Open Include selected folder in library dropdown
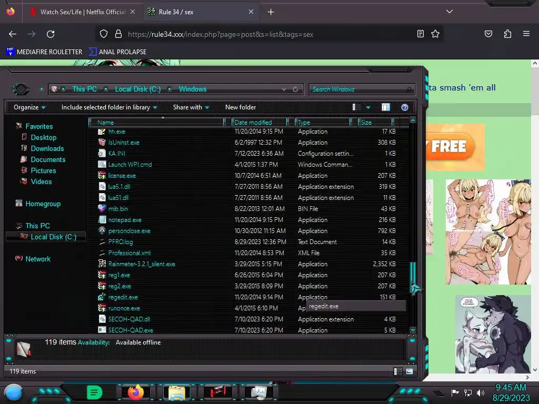The width and height of the screenshot is (539, 404). [109, 107]
